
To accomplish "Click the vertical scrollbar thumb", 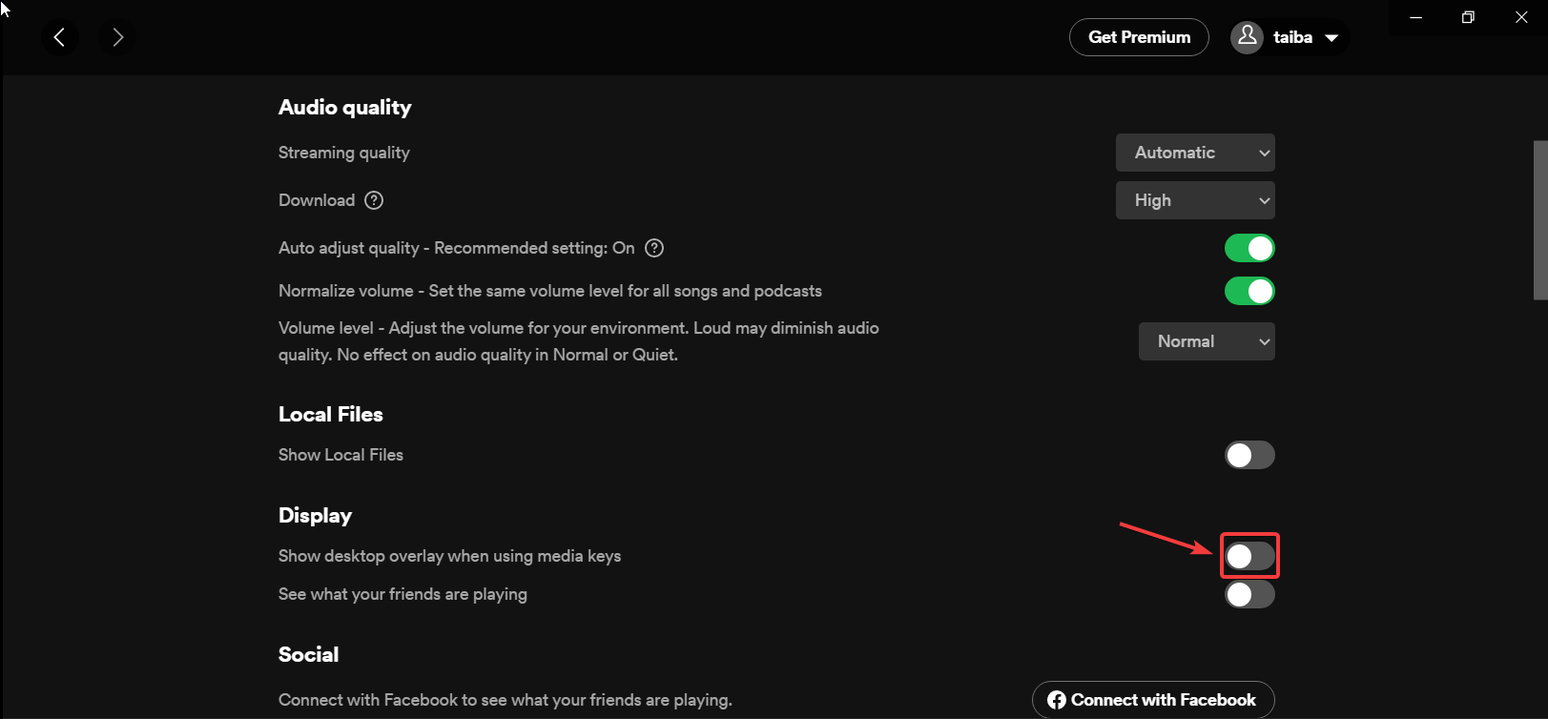I will tap(1539, 219).
